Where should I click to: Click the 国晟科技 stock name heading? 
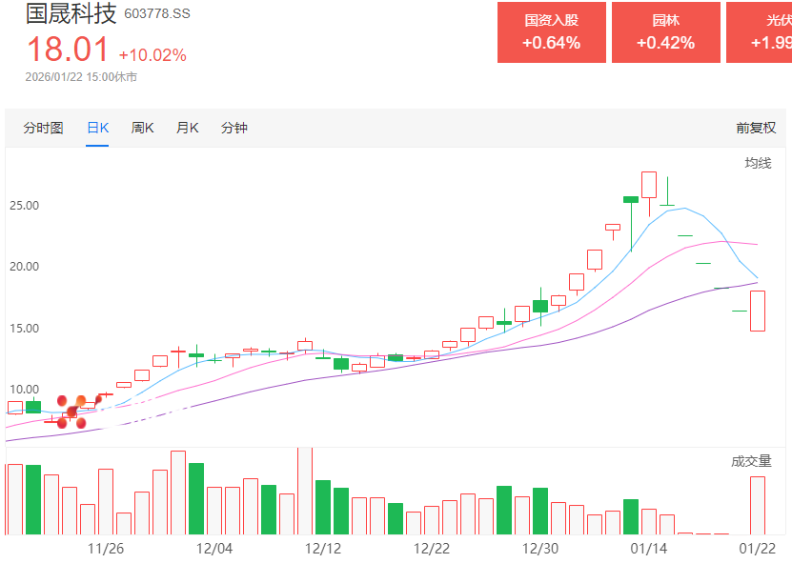71,13
